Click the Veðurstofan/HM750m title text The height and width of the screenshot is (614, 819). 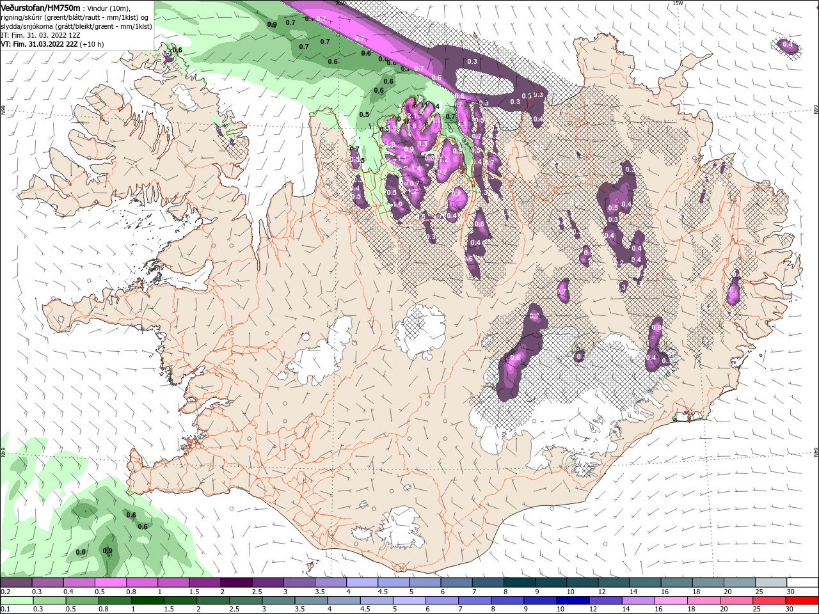40,8
